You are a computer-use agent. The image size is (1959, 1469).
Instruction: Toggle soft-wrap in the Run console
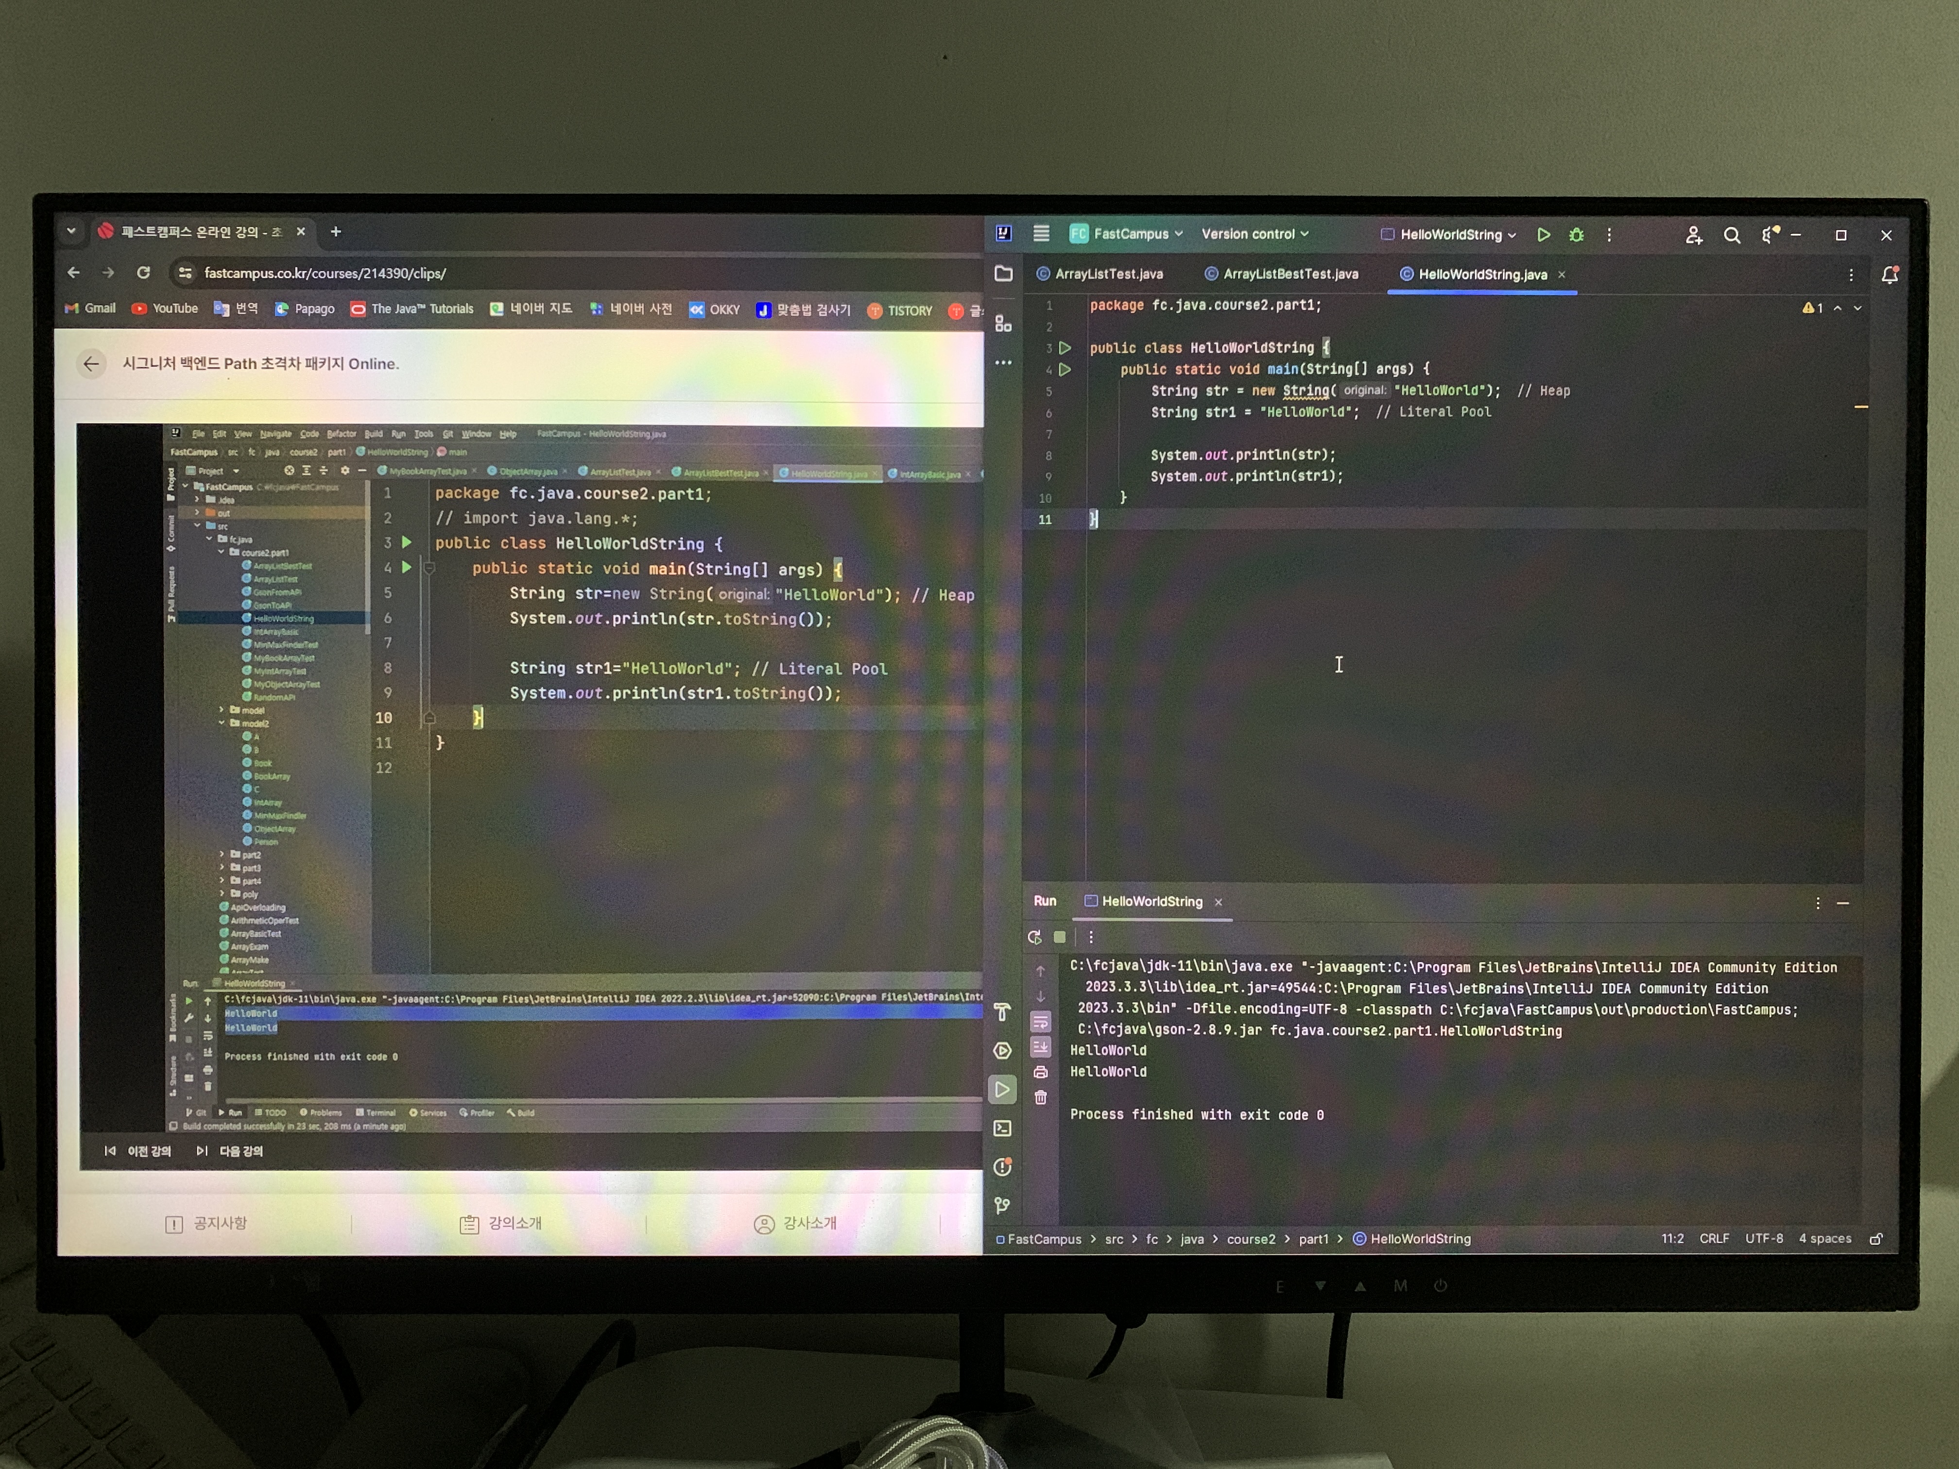(1041, 1022)
